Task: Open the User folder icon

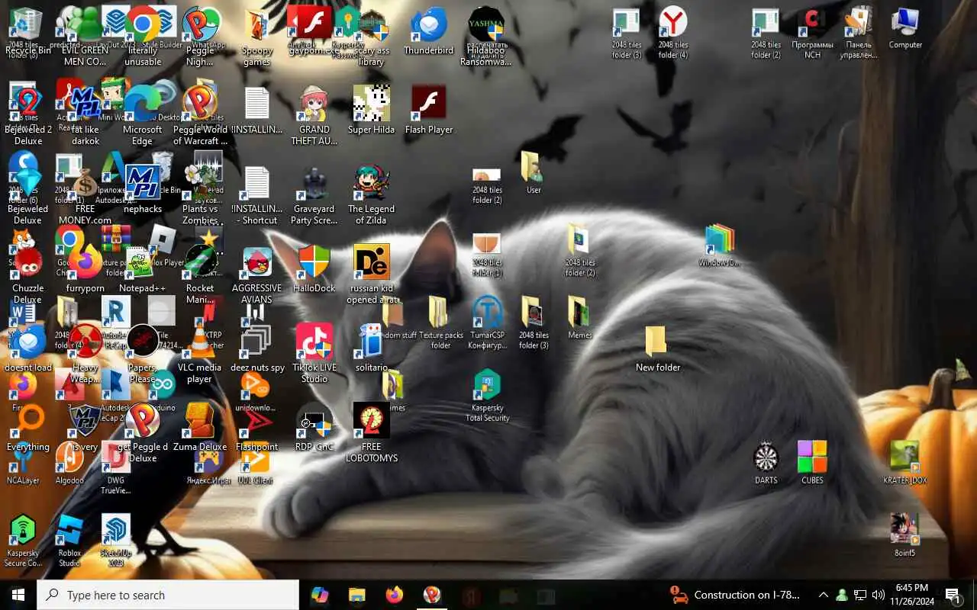Action: [533, 172]
